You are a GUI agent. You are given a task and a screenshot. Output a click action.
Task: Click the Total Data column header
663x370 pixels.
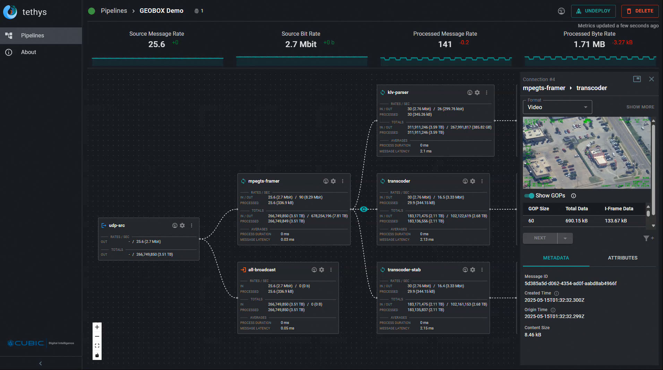577,209
